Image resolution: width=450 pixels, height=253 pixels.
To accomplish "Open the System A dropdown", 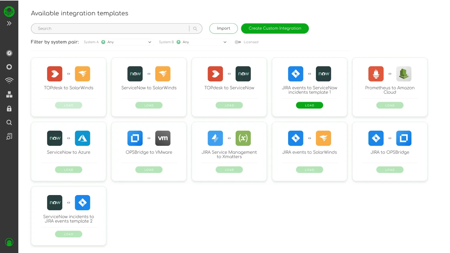I will [126, 42].
